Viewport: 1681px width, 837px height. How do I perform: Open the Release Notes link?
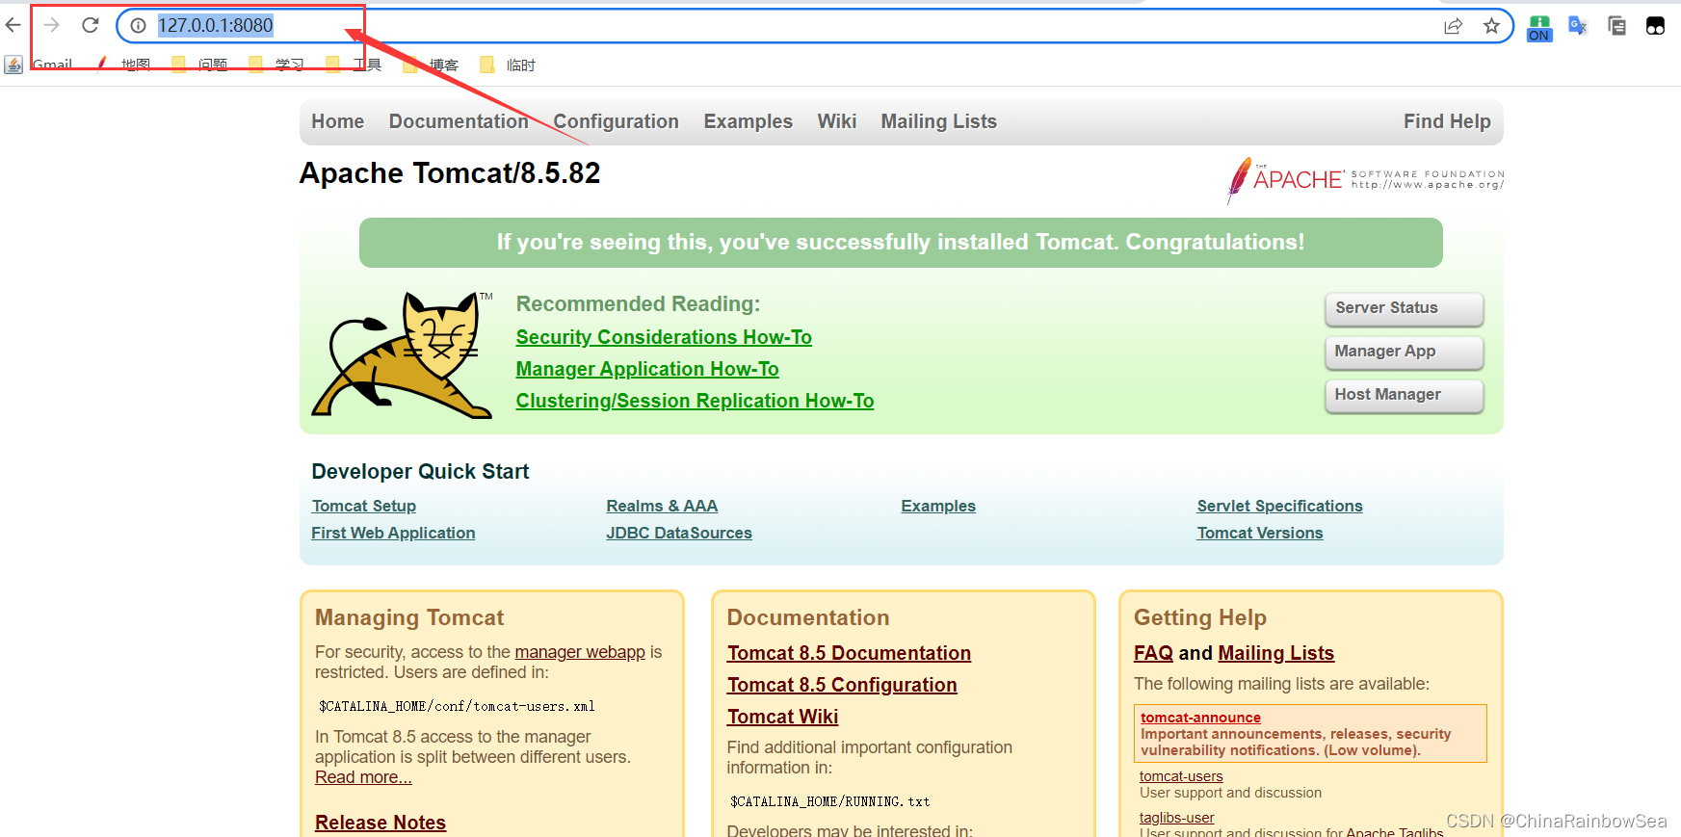pos(381,823)
